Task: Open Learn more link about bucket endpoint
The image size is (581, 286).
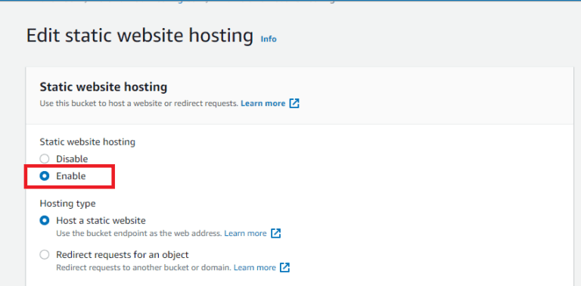Action: click(245, 233)
